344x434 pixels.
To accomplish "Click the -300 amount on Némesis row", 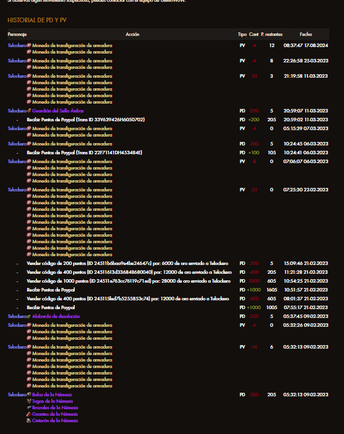I will [254, 395].
